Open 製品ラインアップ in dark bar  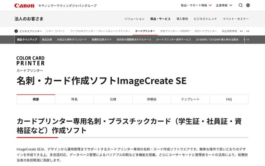27,40
